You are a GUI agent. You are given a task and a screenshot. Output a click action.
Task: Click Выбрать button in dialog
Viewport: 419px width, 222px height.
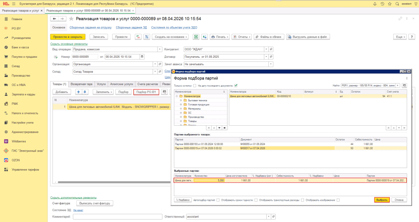tap(382, 200)
